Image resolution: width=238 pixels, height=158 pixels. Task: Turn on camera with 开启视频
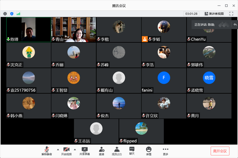pyautogui.click(x=66, y=151)
